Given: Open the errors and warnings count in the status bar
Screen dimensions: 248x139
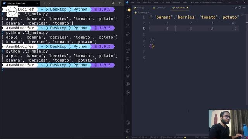Looking at the screenshot, I should [153, 137].
